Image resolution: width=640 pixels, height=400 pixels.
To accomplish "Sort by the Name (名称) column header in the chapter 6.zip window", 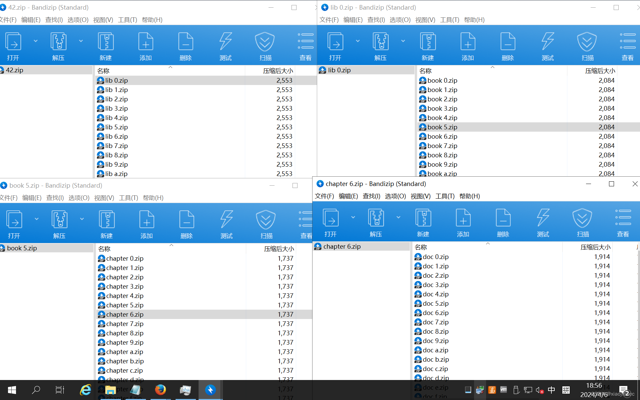I will click(421, 247).
